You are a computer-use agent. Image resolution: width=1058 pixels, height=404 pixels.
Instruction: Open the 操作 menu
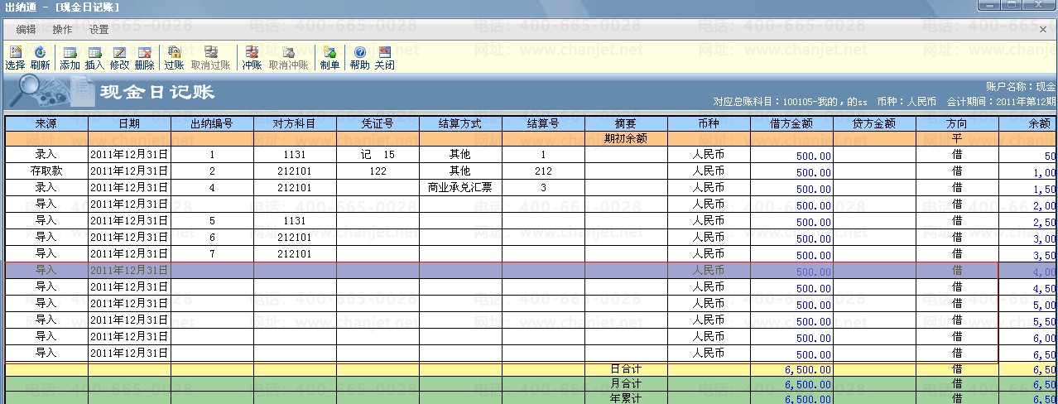62,30
